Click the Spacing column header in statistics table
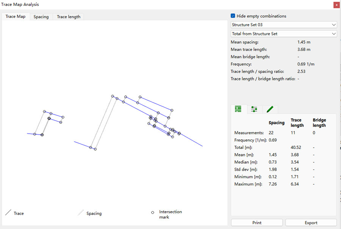The image size is (341, 229). click(276, 123)
